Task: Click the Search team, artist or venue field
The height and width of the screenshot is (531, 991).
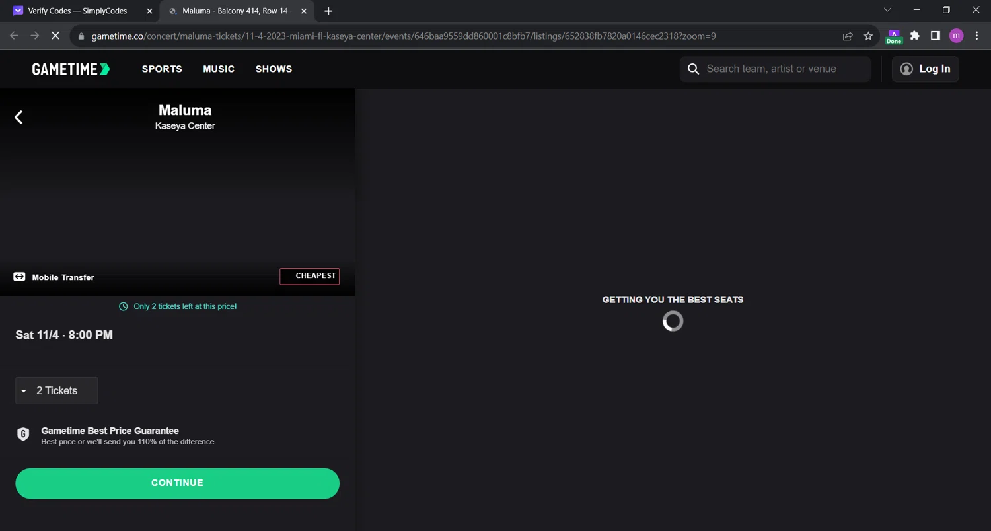Action: tap(775, 69)
